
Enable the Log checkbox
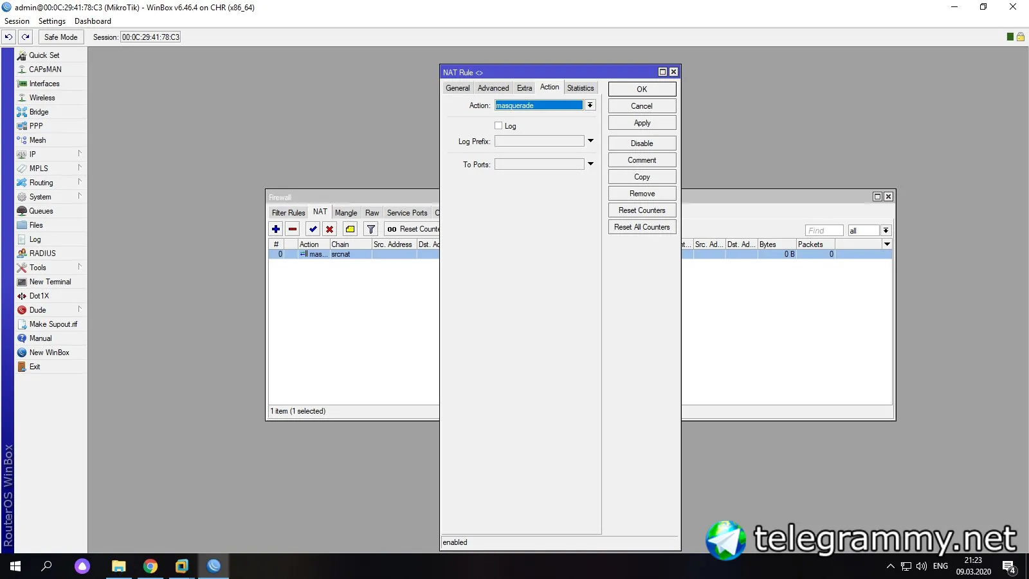point(498,125)
